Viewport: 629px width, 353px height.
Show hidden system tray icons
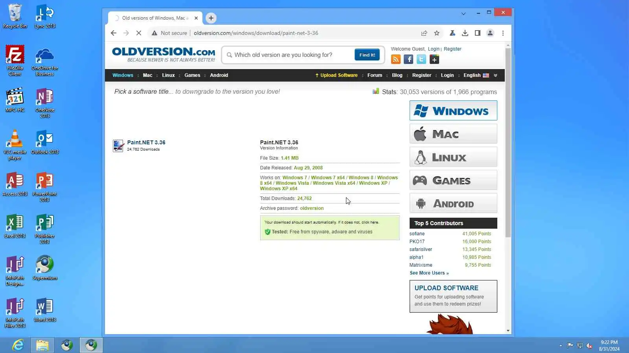click(561, 346)
